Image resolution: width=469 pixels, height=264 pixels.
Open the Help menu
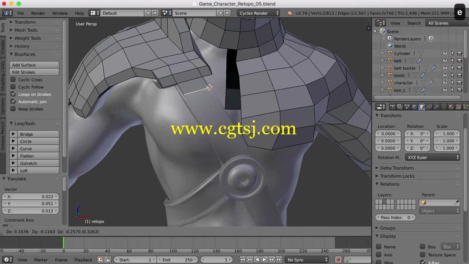point(79,13)
